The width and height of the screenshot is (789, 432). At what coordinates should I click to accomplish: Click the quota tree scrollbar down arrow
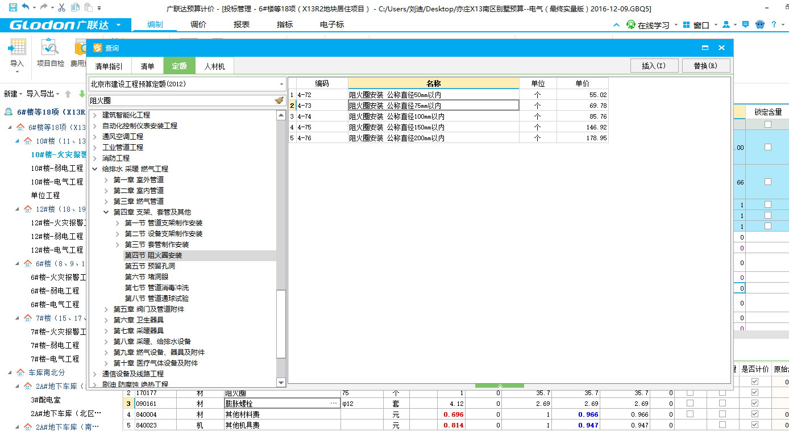[x=281, y=383]
